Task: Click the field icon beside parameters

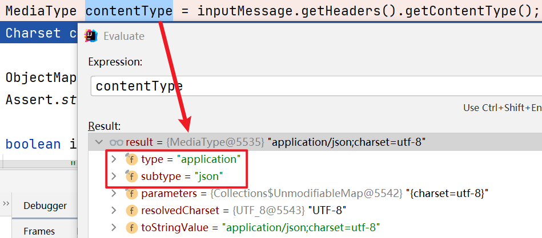Action: pos(131,194)
